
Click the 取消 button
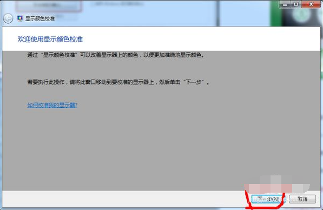[x=302, y=199]
